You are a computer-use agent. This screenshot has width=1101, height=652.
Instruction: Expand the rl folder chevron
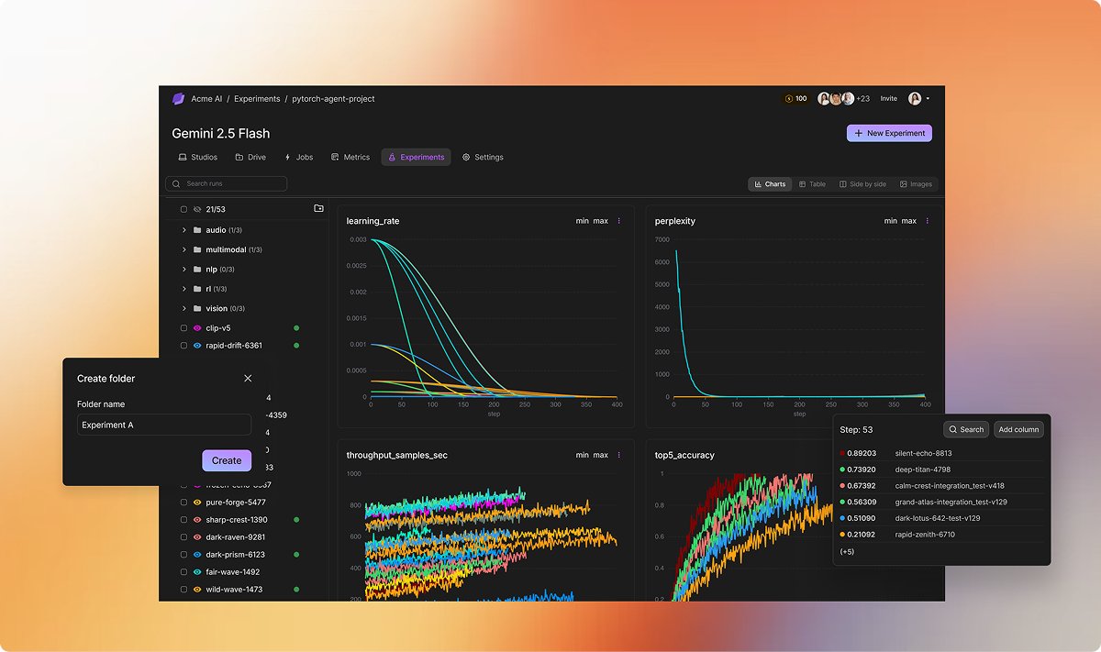pos(184,289)
